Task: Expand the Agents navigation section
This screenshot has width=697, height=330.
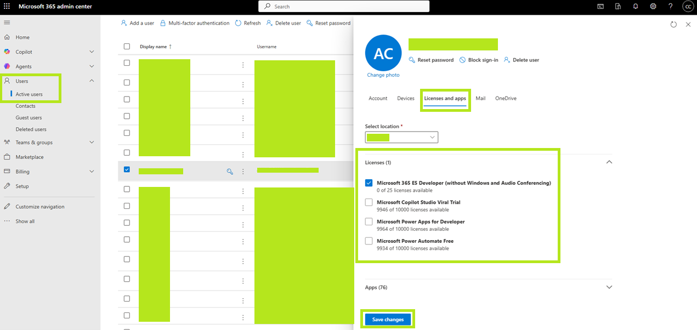Action: (x=92, y=66)
